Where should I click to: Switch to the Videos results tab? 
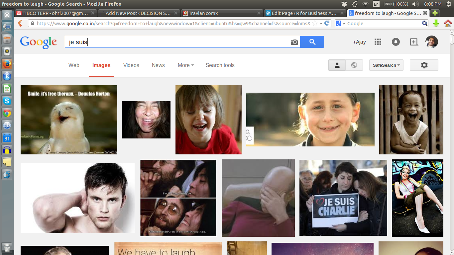pyautogui.click(x=131, y=65)
